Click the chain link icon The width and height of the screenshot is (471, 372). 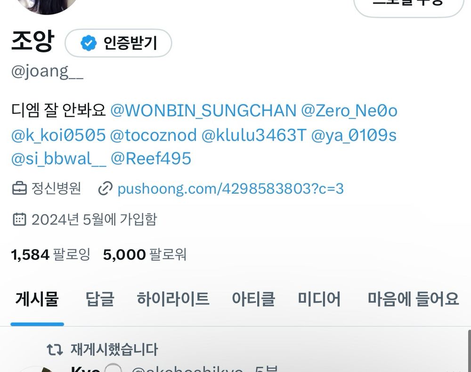(x=106, y=189)
